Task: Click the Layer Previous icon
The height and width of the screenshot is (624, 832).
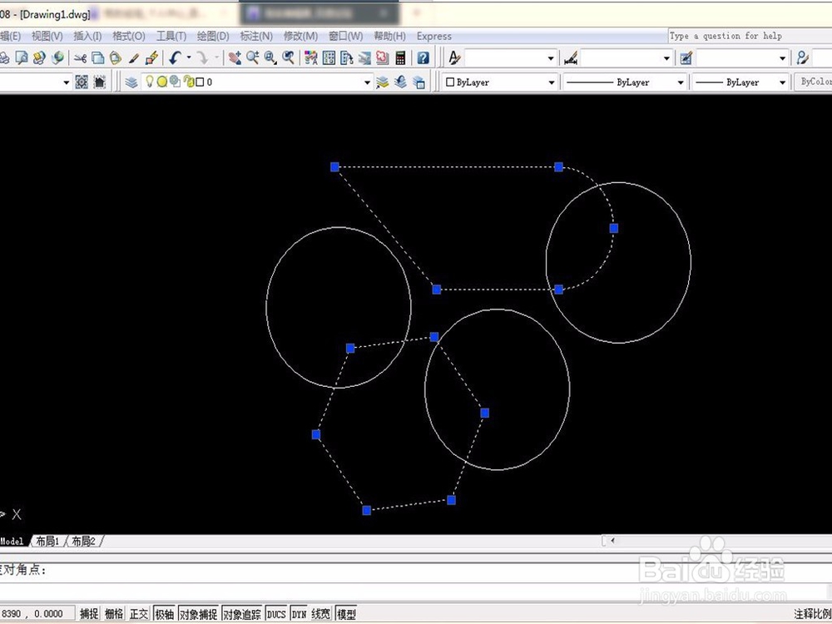Action: coord(401,82)
